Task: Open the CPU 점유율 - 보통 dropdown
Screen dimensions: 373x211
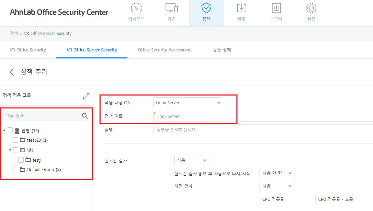Action: click(x=344, y=199)
